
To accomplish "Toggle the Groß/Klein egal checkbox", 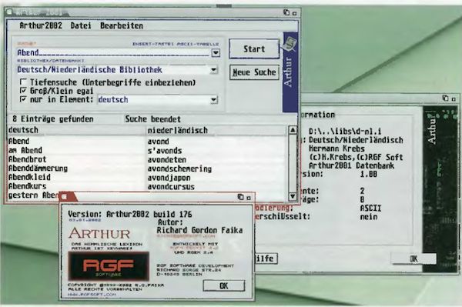I will (x=23, y=90).
